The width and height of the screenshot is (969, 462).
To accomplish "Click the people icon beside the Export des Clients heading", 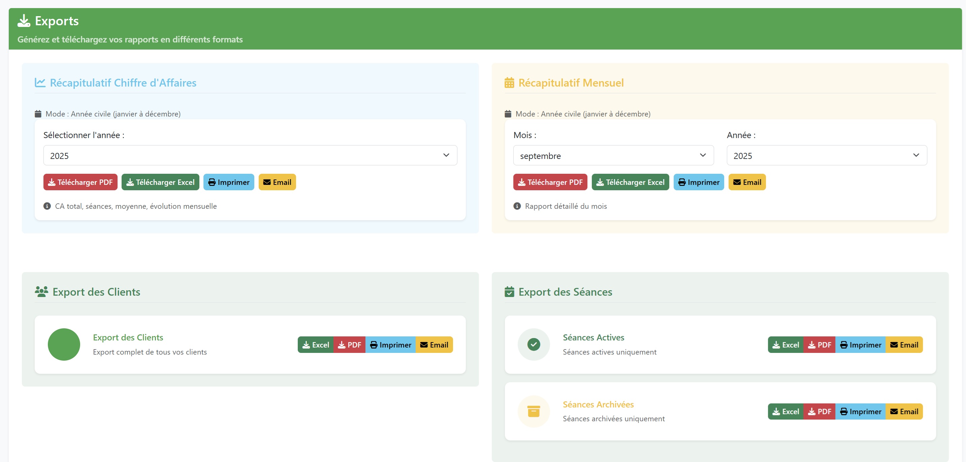I will point(41,292).
